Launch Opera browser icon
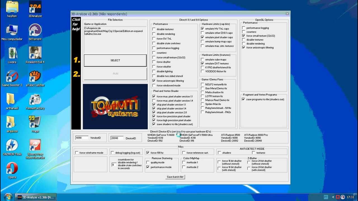 [x=12, y=171]
